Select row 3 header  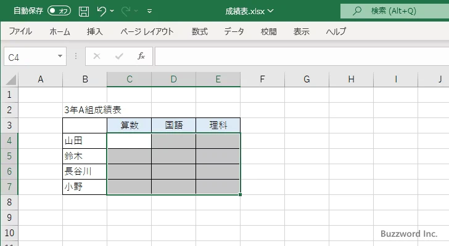[9, 125]
